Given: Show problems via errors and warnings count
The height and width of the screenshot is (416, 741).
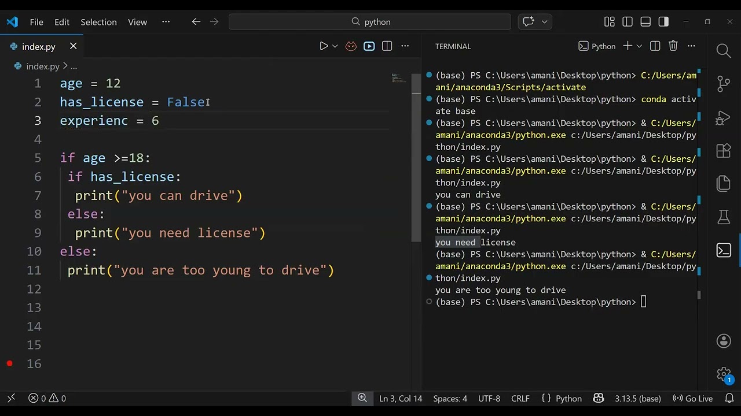Looking at the screenshot, I should coord(47,398).
